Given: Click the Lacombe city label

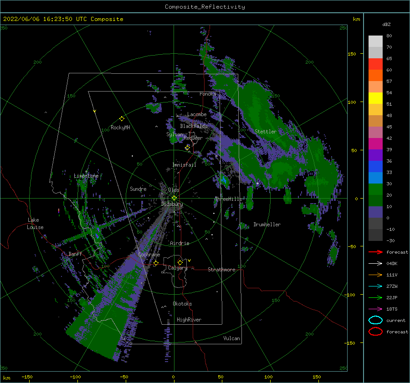Looking at the screenshot, I should (x=197, y=114).
